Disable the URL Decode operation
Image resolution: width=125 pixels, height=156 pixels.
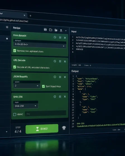[x=55, y=61]
